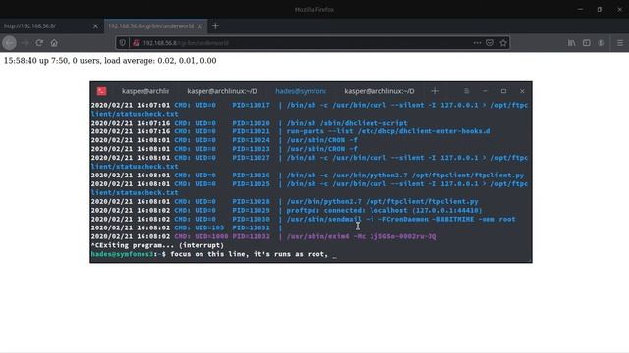Minimize the terminal window

pos(485,91)
